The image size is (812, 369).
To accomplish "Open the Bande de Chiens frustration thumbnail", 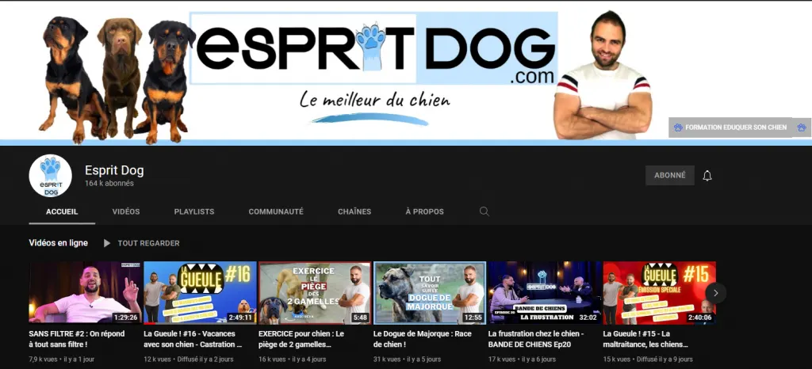I will (545, 292).
